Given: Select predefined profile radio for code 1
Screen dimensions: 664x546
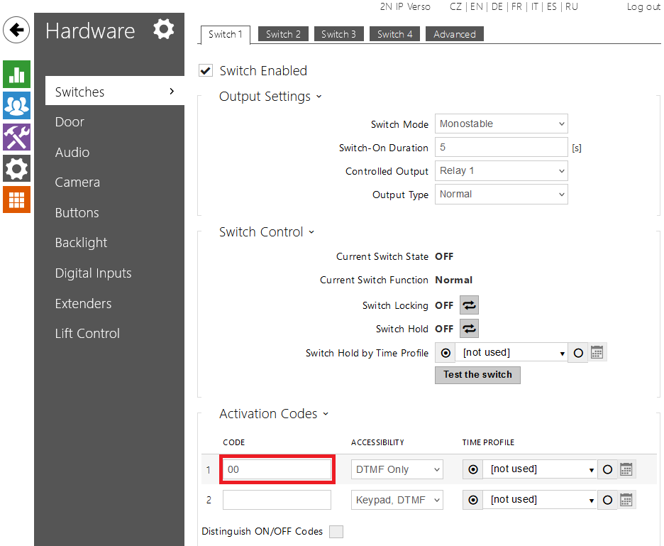Looking at the screenshot, I should (473, 469).
